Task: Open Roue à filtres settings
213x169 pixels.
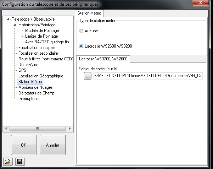Action: [x=46, y=59]
